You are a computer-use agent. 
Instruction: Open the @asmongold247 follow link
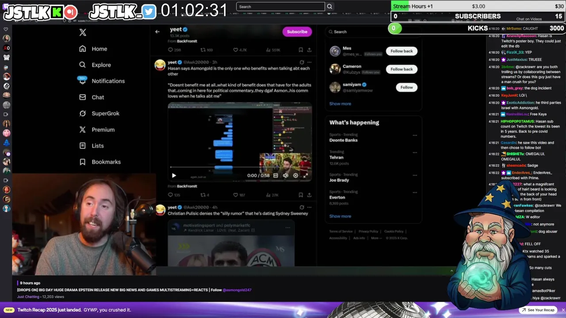point(237,290)
